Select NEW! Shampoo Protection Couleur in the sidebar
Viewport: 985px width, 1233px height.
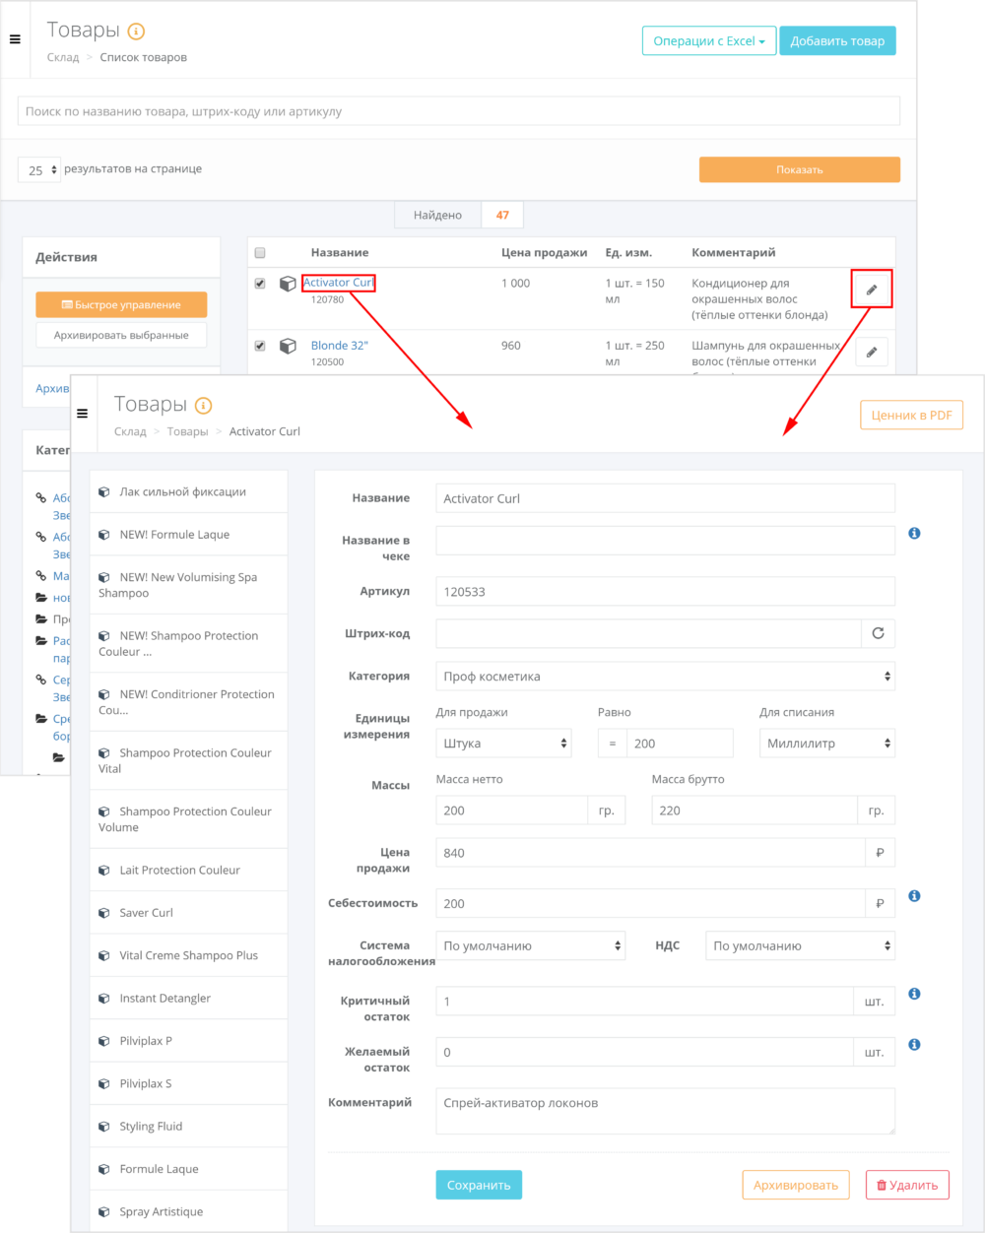[189, 644]
